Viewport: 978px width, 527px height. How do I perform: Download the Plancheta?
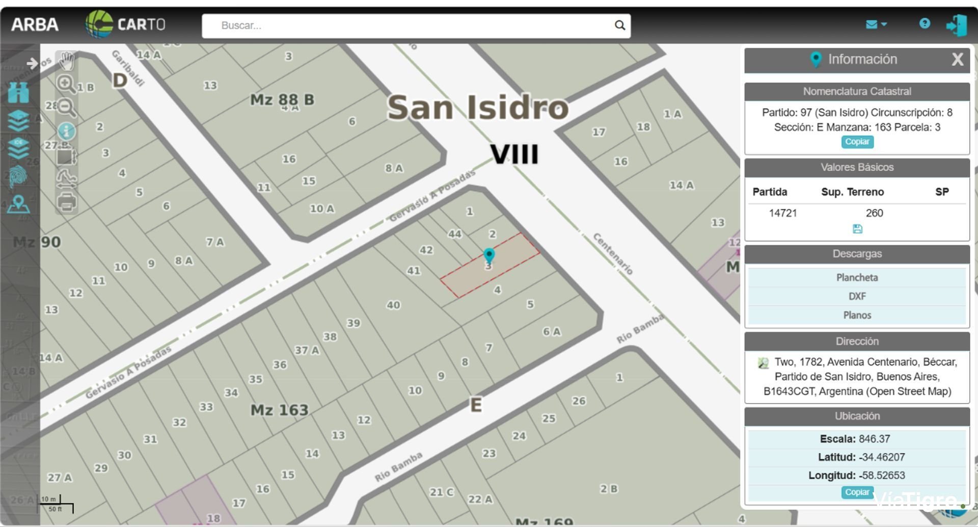pyautogui.click(x=857, y=278)
